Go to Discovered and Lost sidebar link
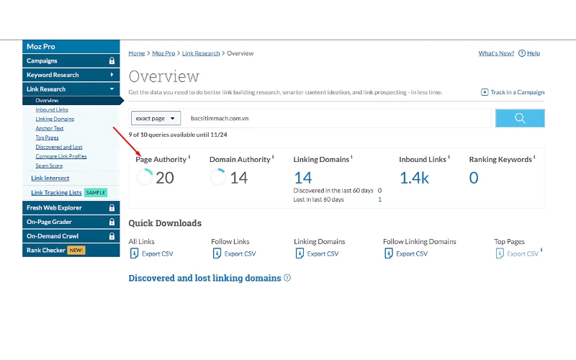Screen dimensions: 576x360 pos(59,147)
